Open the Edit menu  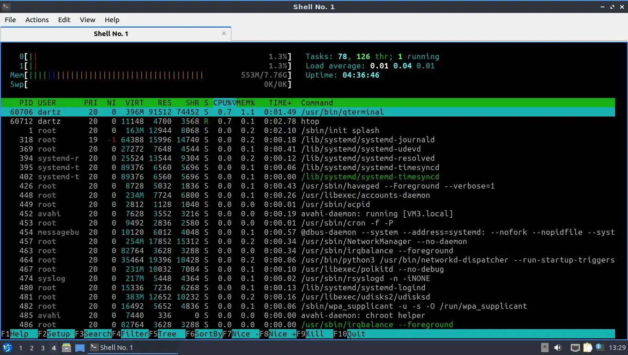tap(64, 20)
